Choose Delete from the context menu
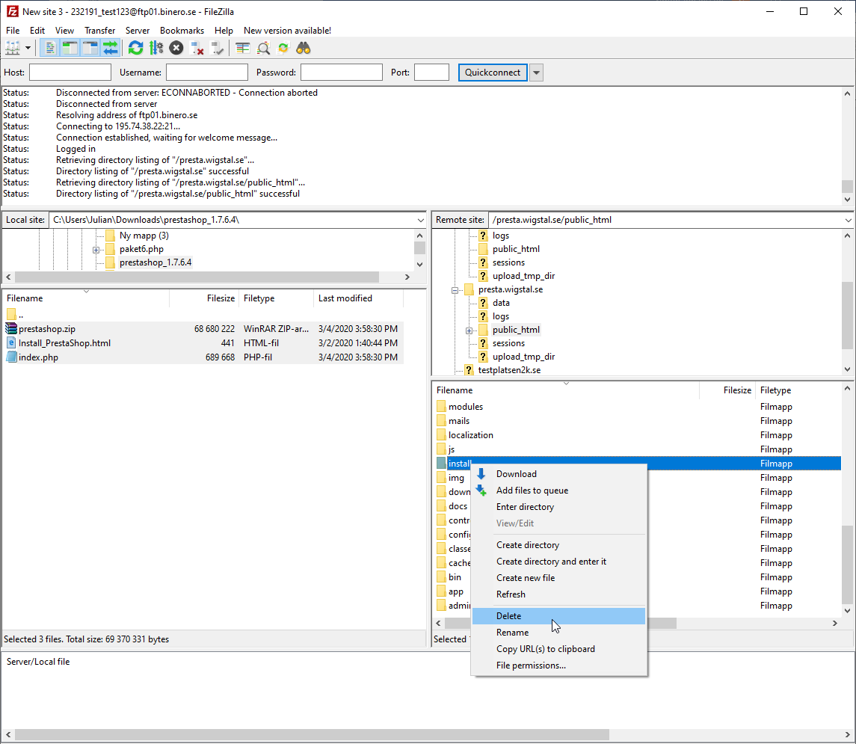This screenshot has height=744, width=856. pos(559,615)
